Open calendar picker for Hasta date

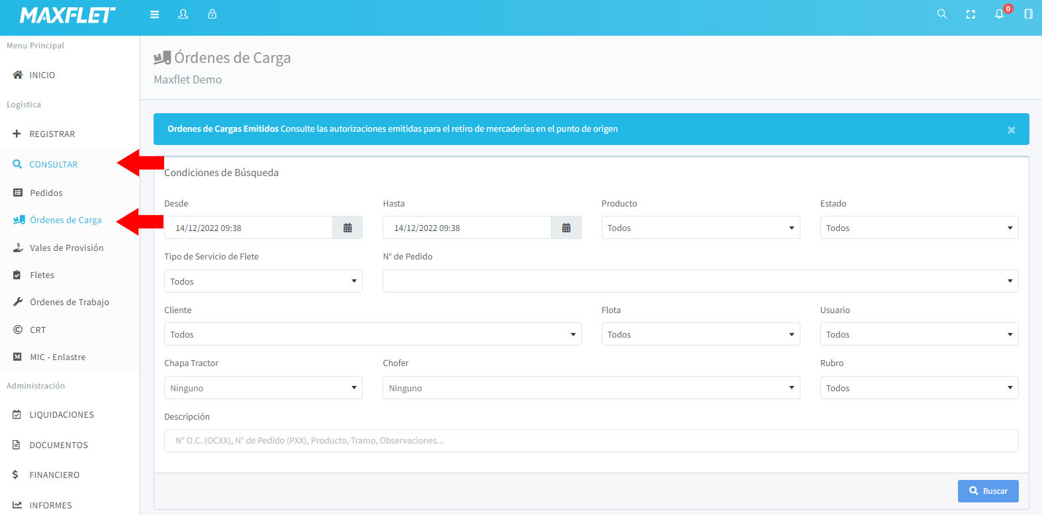(x=566, y=228)
